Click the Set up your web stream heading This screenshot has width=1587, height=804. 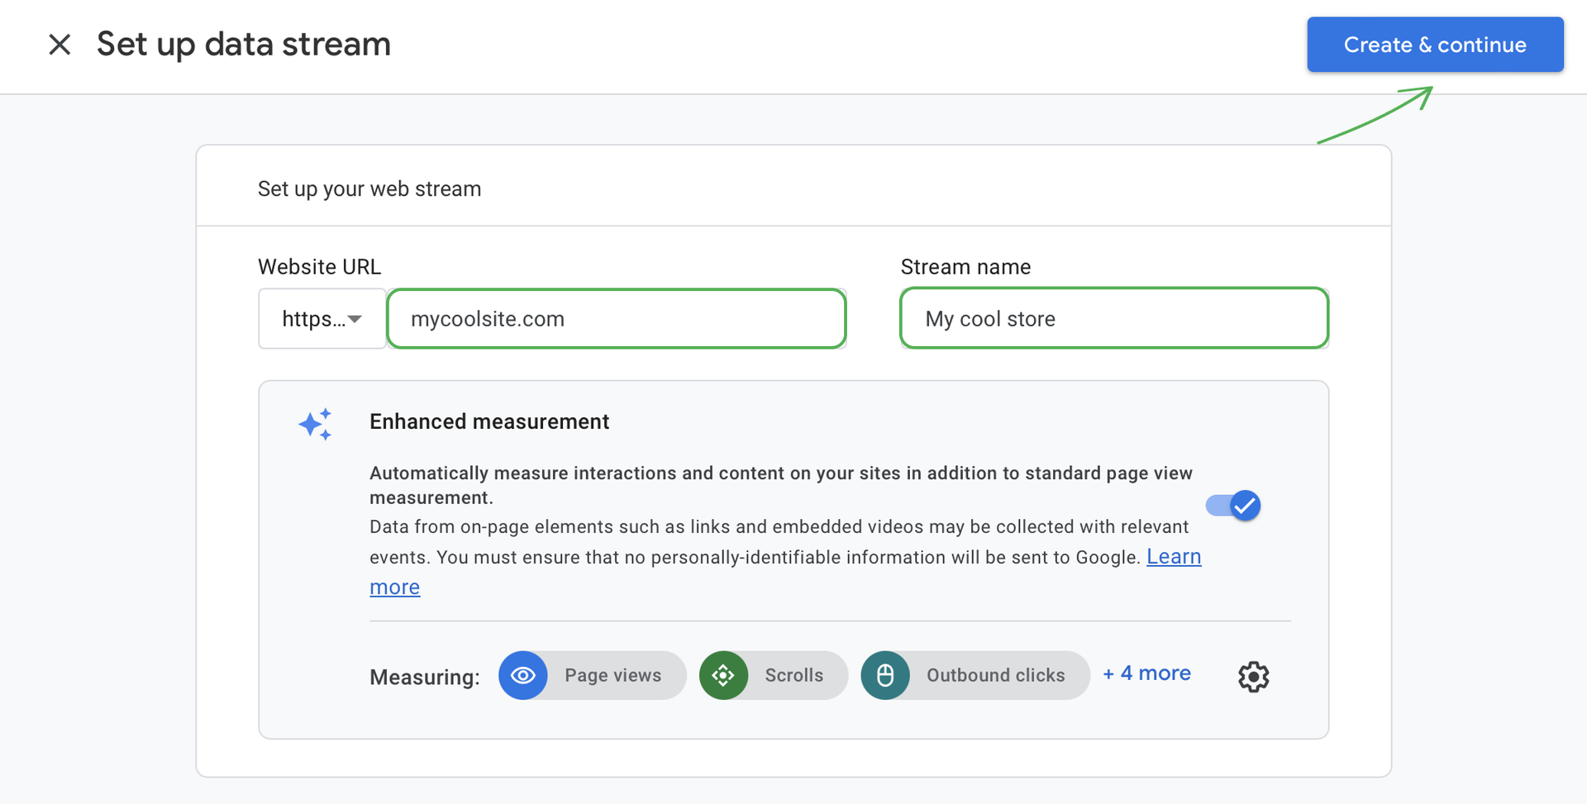click(369, 189)
